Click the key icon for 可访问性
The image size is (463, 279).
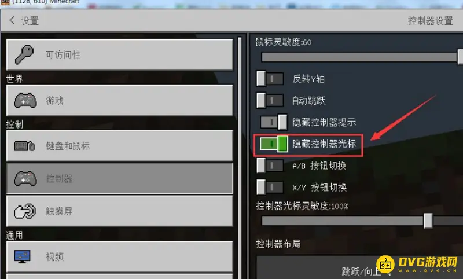[24, 54]
